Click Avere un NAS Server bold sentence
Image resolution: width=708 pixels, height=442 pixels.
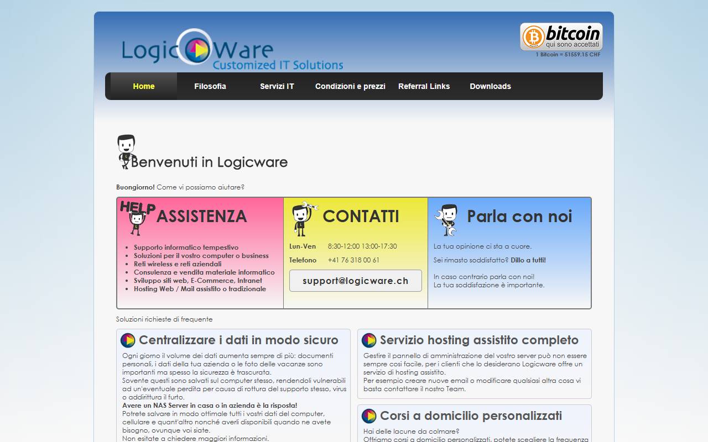(210, 406)
